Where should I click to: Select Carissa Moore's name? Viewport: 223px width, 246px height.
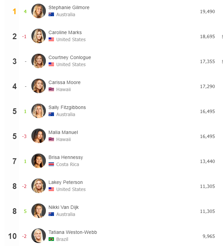[x=64, y=82]
